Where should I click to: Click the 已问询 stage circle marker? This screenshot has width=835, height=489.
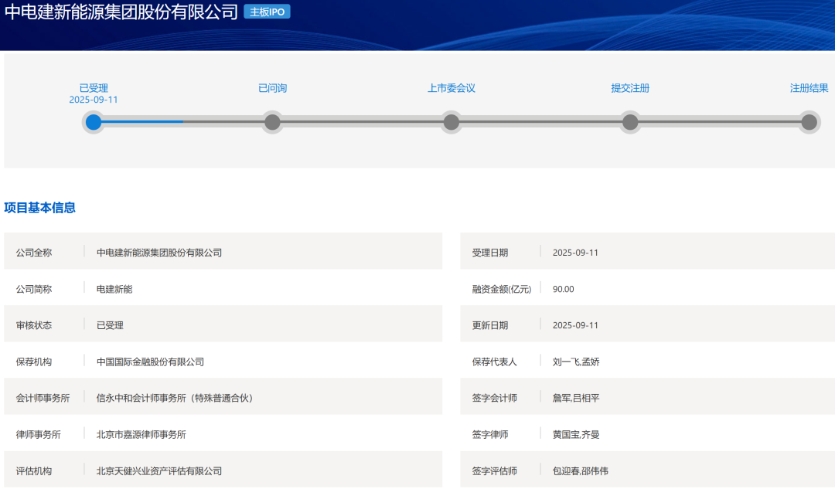(x=272, y=122)
